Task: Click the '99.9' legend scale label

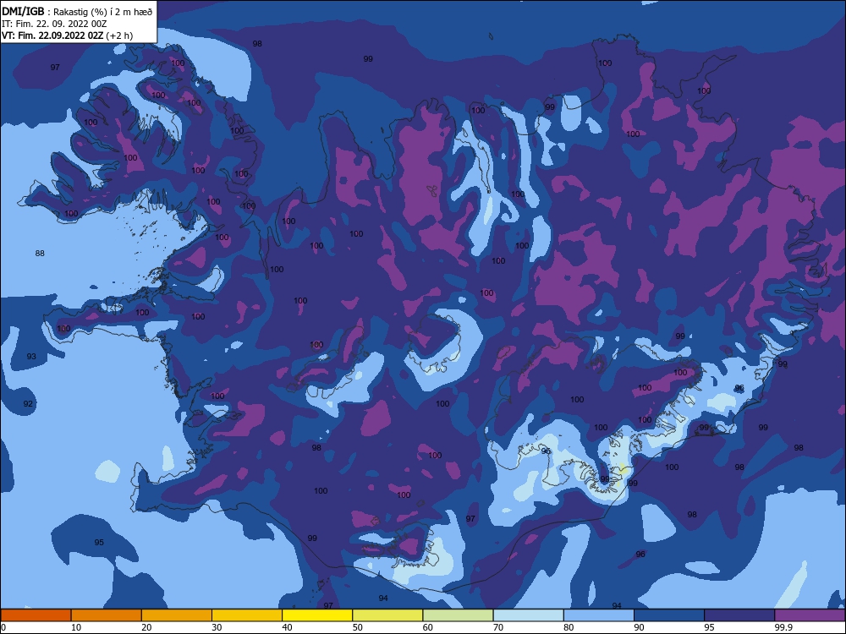Action: 783,627
